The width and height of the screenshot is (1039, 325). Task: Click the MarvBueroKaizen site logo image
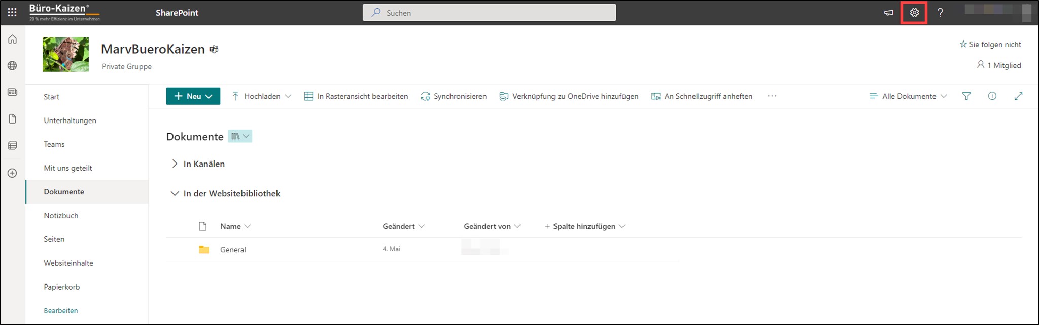coord(65,54)
